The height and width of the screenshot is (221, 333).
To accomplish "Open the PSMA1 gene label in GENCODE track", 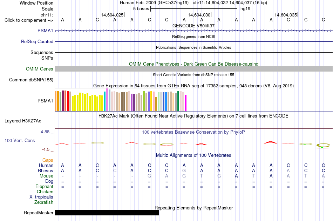I will point(45,31).
